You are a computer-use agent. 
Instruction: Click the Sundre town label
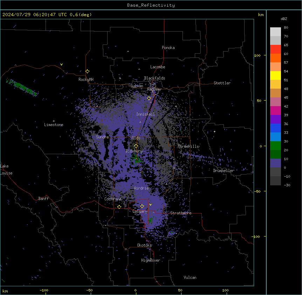click(x=102, y=137)
